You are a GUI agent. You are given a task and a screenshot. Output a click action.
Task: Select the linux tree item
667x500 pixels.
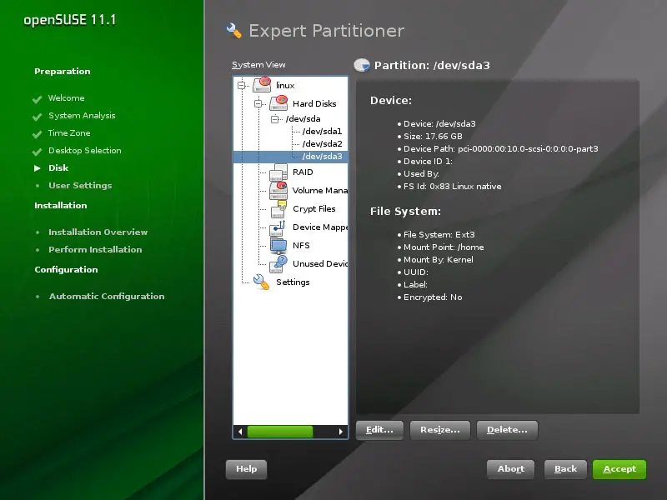pos(285,85)
